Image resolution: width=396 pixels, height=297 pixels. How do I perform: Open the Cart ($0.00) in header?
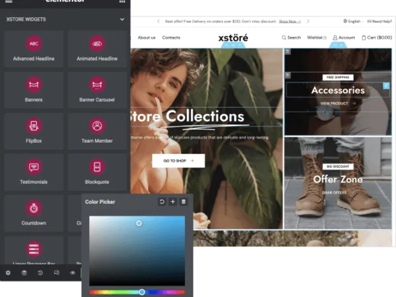377,38
